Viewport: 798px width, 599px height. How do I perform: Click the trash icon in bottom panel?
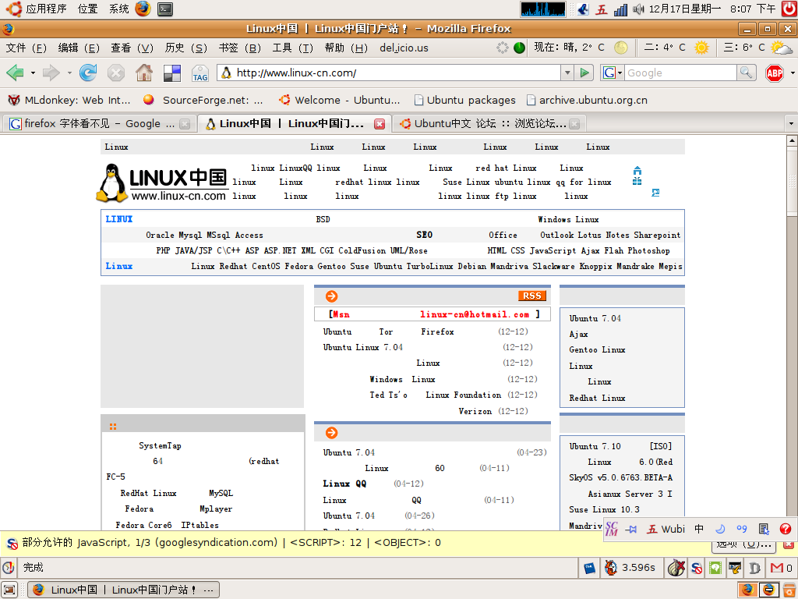pos(789,590)
